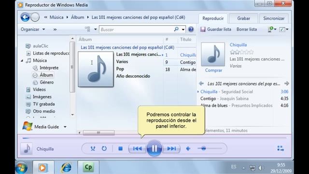Image resolution: width=309 pixels, height=174 pixels.
Task: Select Álbum in the library tree
Action: (x=46, y=75)
